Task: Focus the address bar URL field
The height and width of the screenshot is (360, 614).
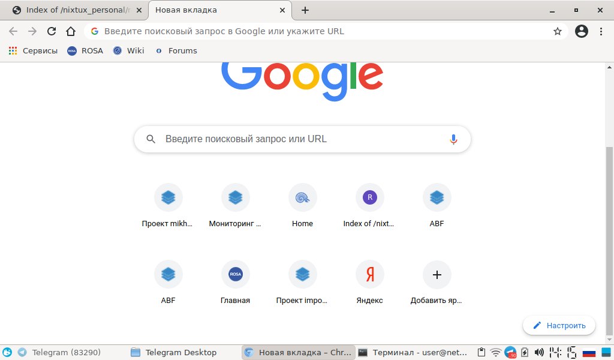Action: point(325,31)
